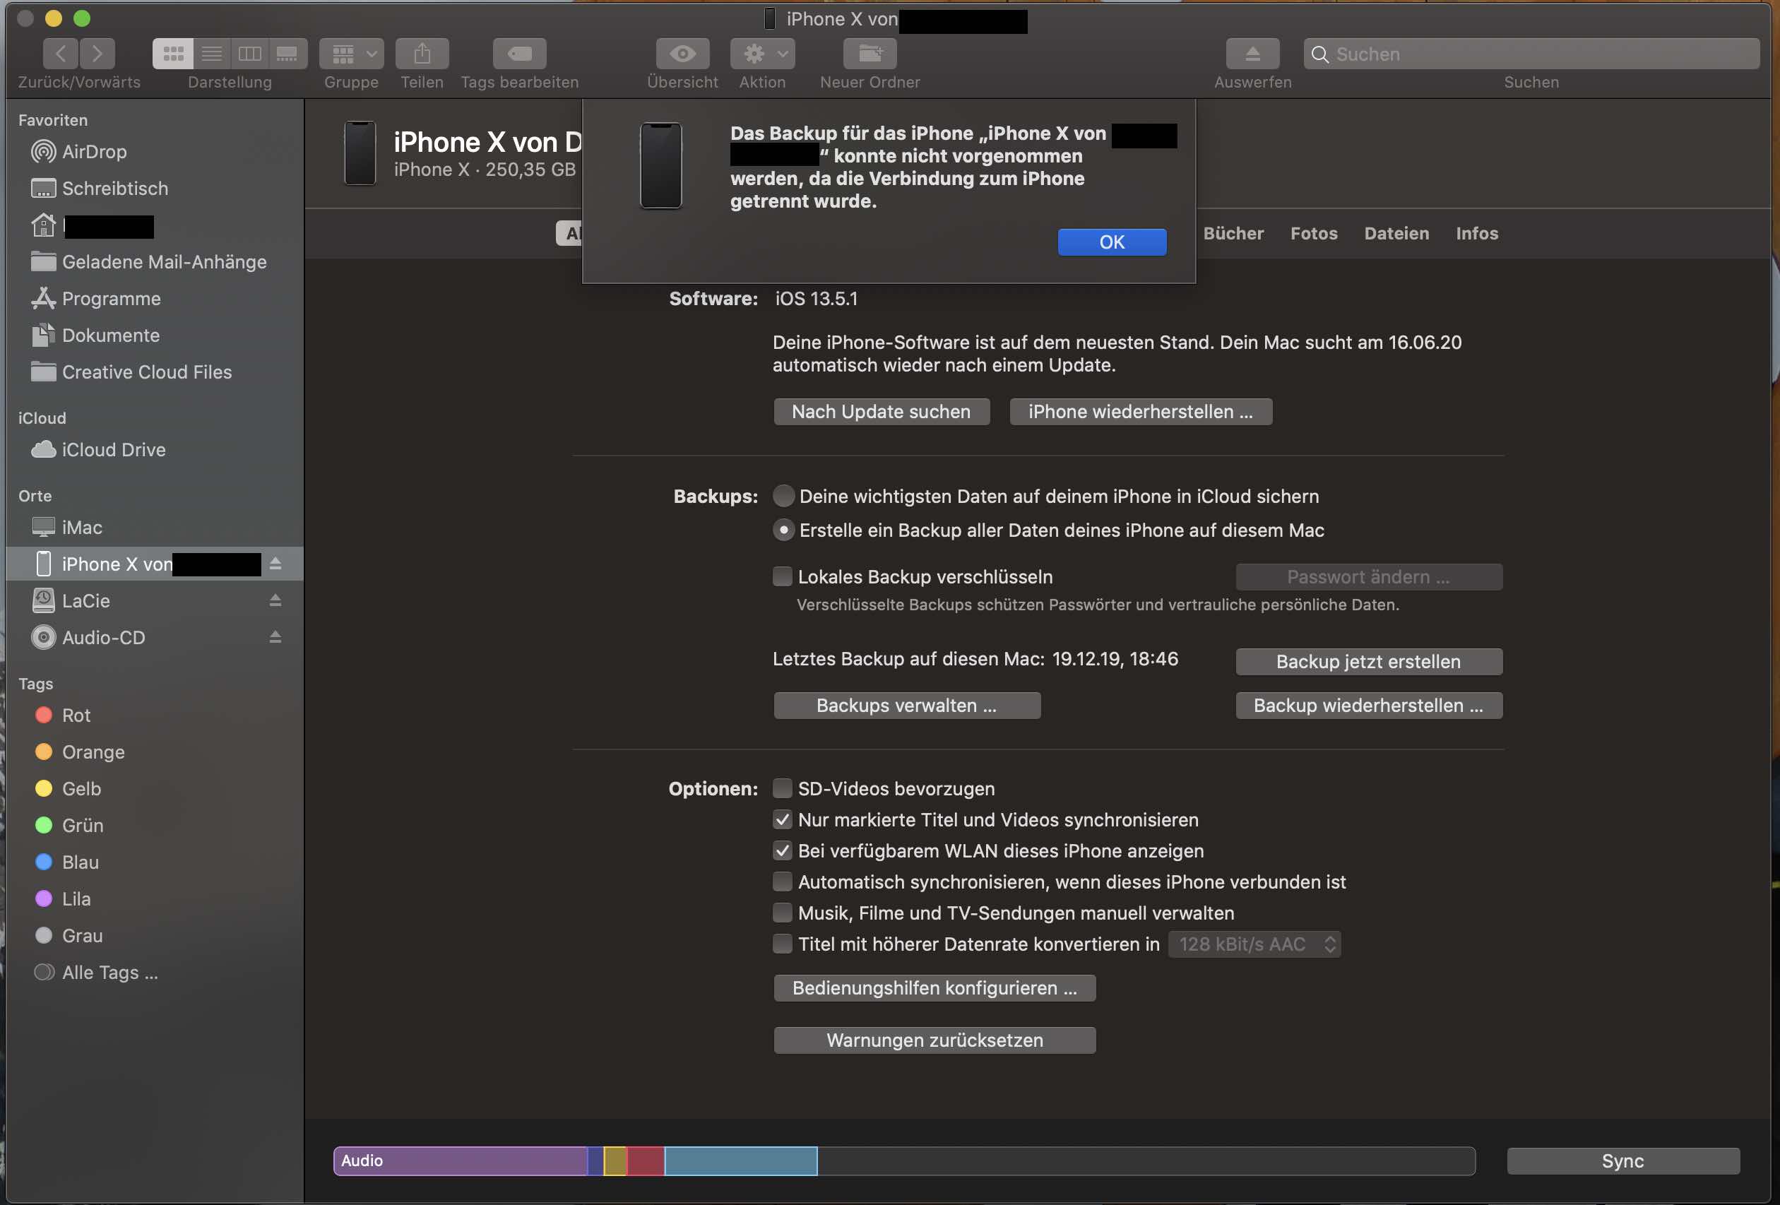Click Backup jetzt erstellen button
1780x1205 pixels.
click(x=1368, y=662)
